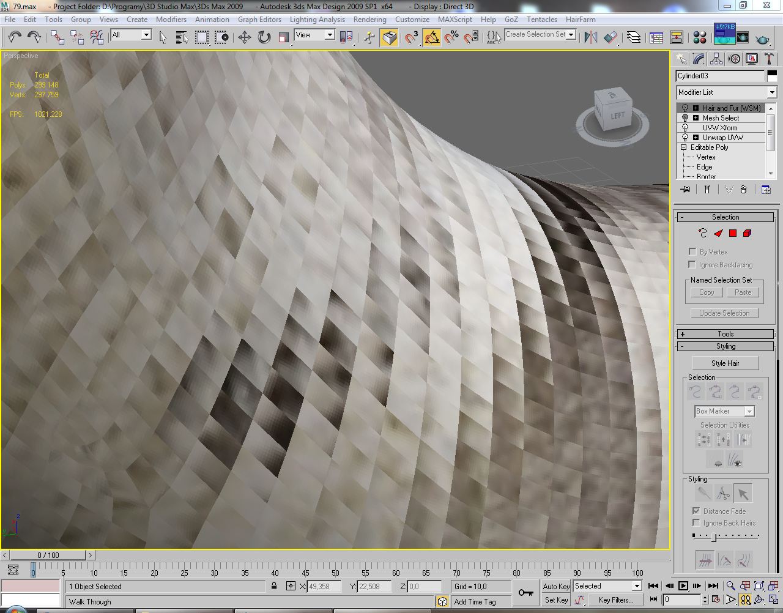
Task: Choose the Select Object arrow tool
Action: (163, 37)
